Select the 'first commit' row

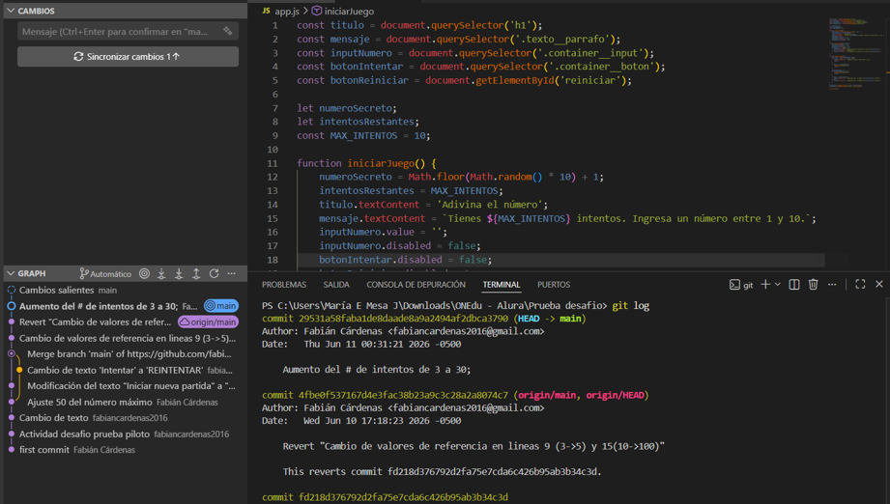click(126, 450)
